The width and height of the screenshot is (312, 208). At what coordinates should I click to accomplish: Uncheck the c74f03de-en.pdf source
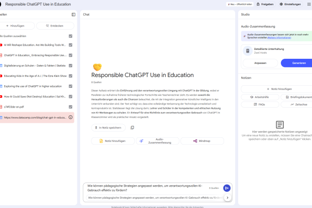click(70, 107)
